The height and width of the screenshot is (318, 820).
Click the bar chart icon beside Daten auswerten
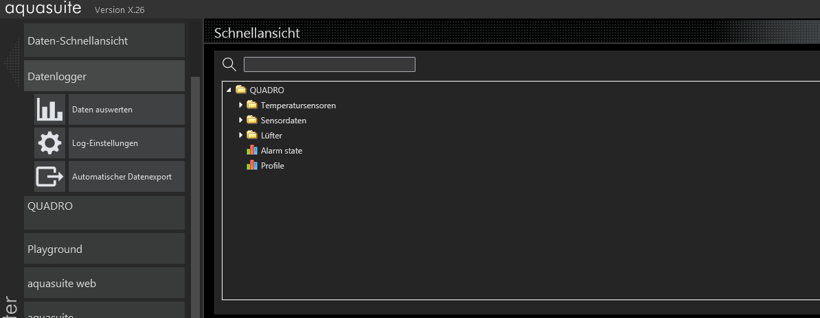tap(49, 110)
